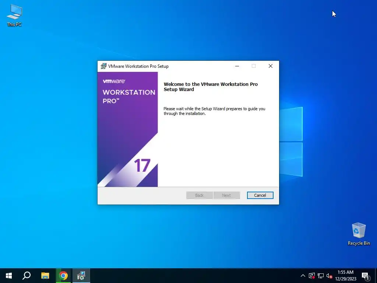Open the Windows Start menu
Screen dimensions: 377x283
coord(9,276)
